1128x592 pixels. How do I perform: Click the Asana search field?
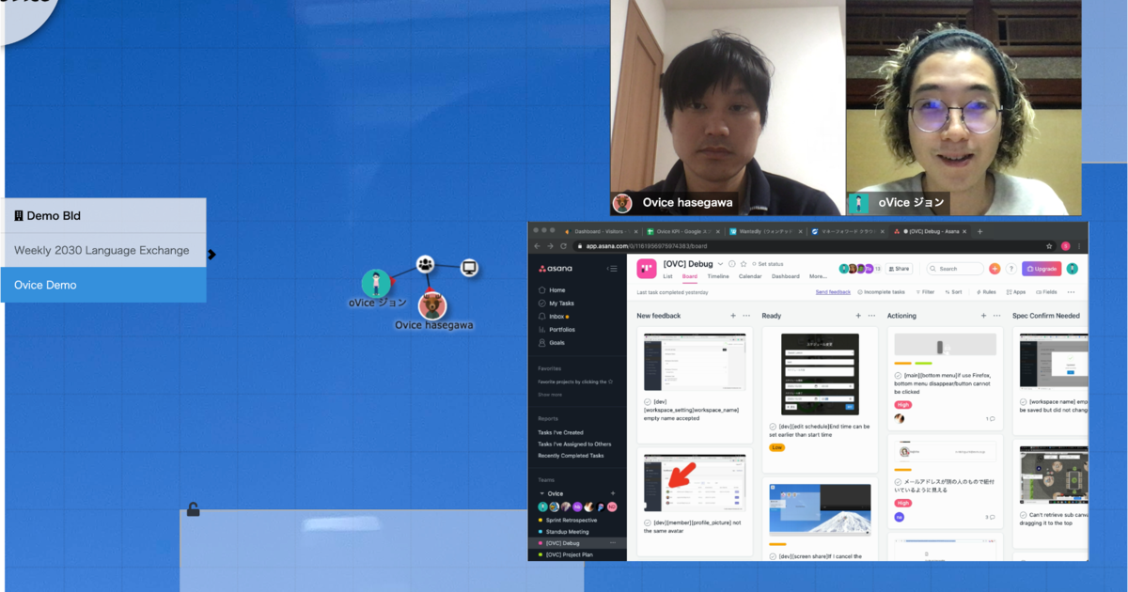(954, 269)
